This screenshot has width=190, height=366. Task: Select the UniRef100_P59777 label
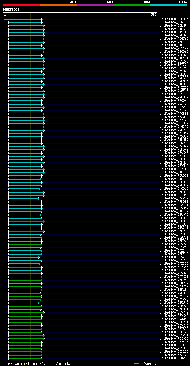(x=174, y=296)
